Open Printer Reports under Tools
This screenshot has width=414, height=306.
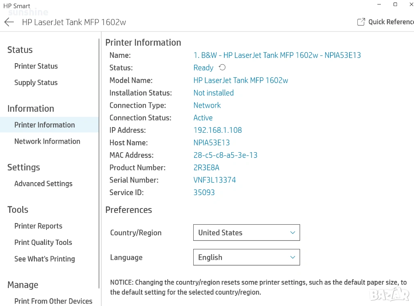pos(38,226)
